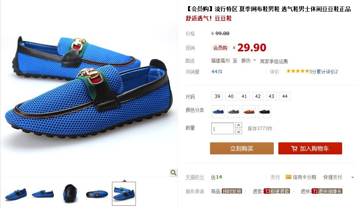Increase quantity with the up arrow
356x208 pixels.
[238, 125]
